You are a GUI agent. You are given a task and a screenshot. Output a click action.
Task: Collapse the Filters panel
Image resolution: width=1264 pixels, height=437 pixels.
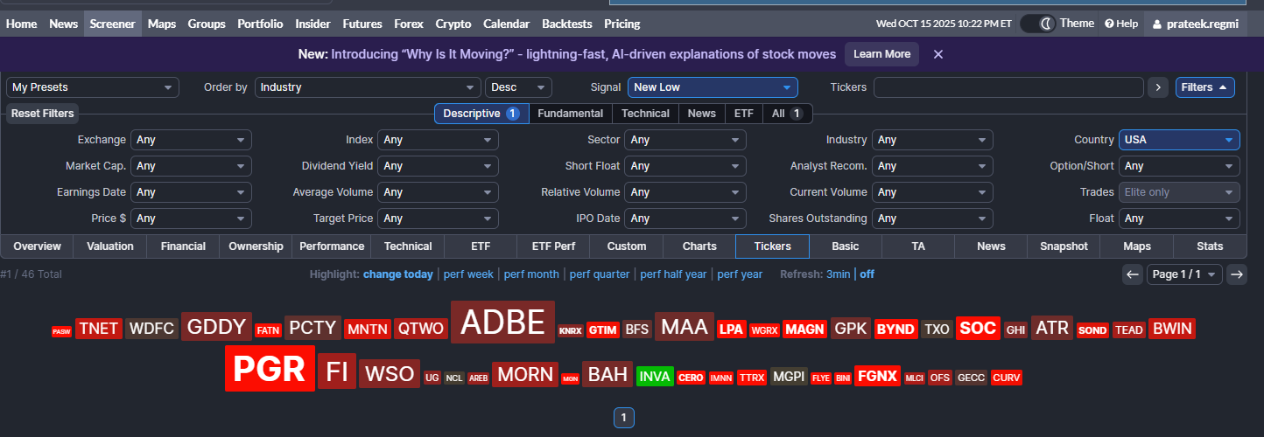(x=1204, y=87)
